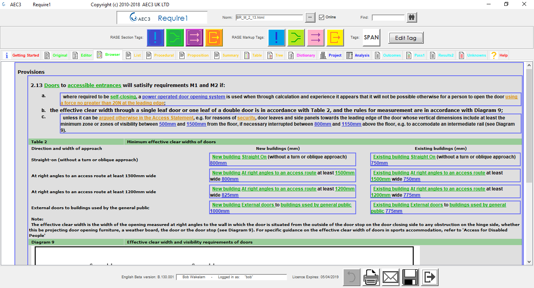Click the security link in clause c
The image size is (534, 288).
(x=246, y=117)
